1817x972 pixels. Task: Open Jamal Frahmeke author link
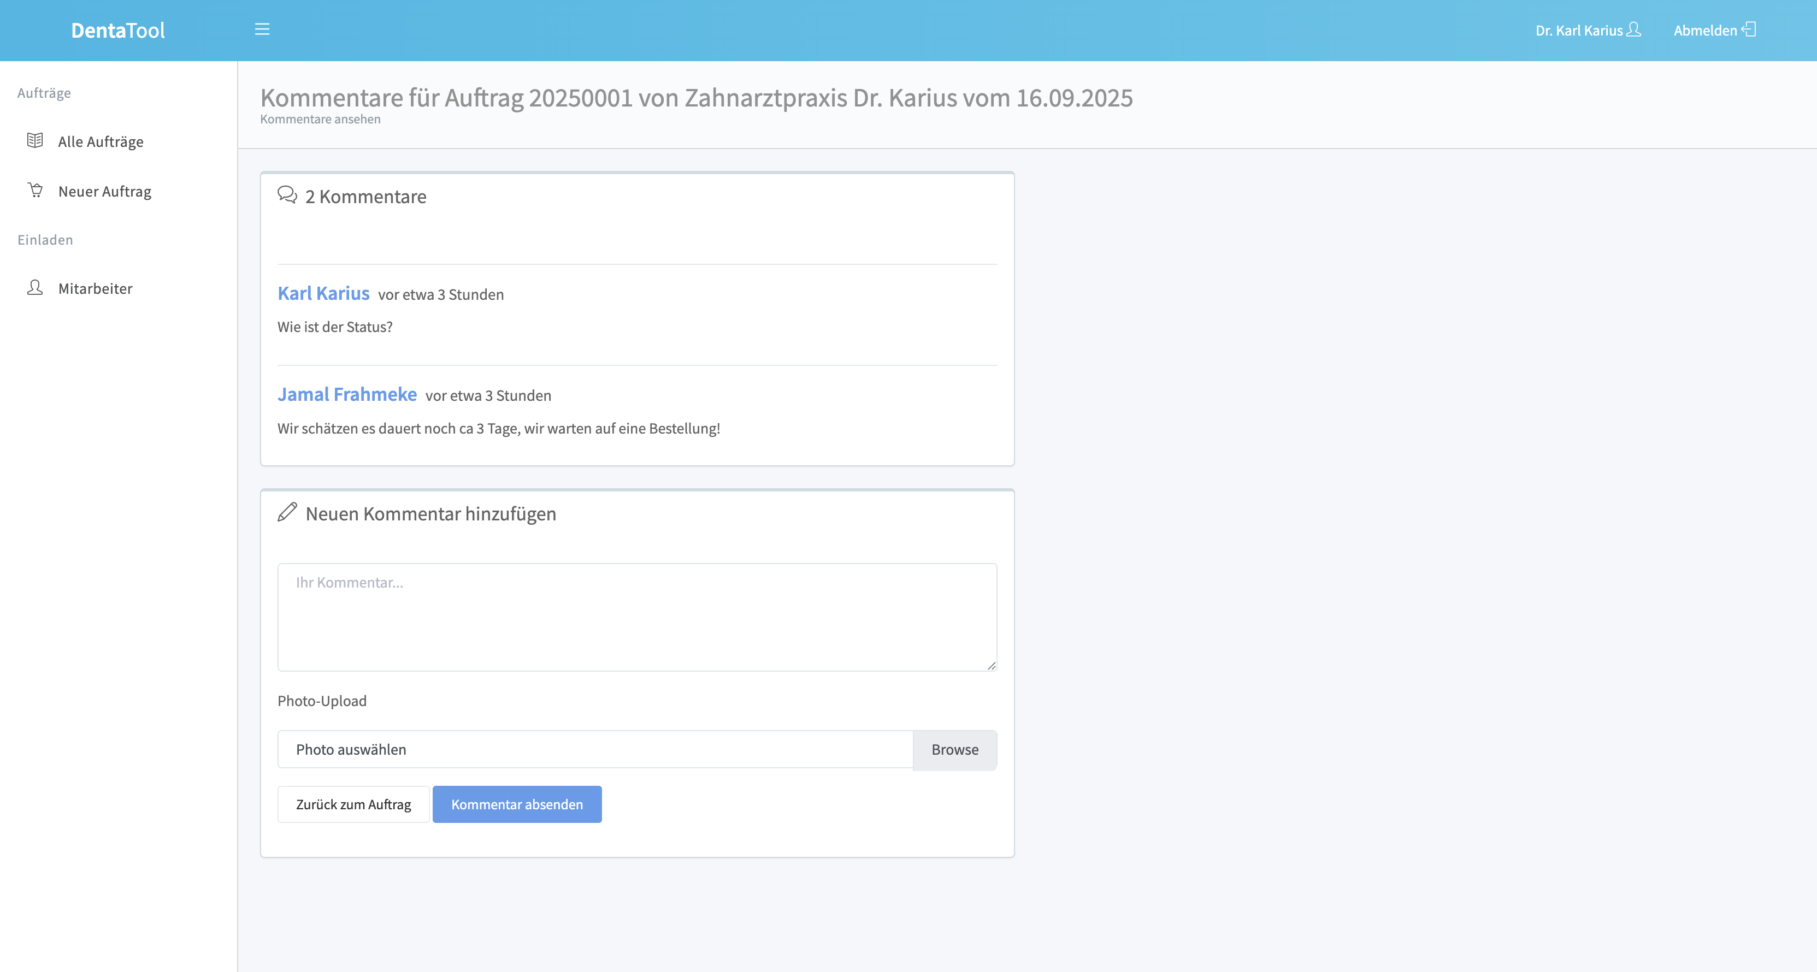point(346,394)
